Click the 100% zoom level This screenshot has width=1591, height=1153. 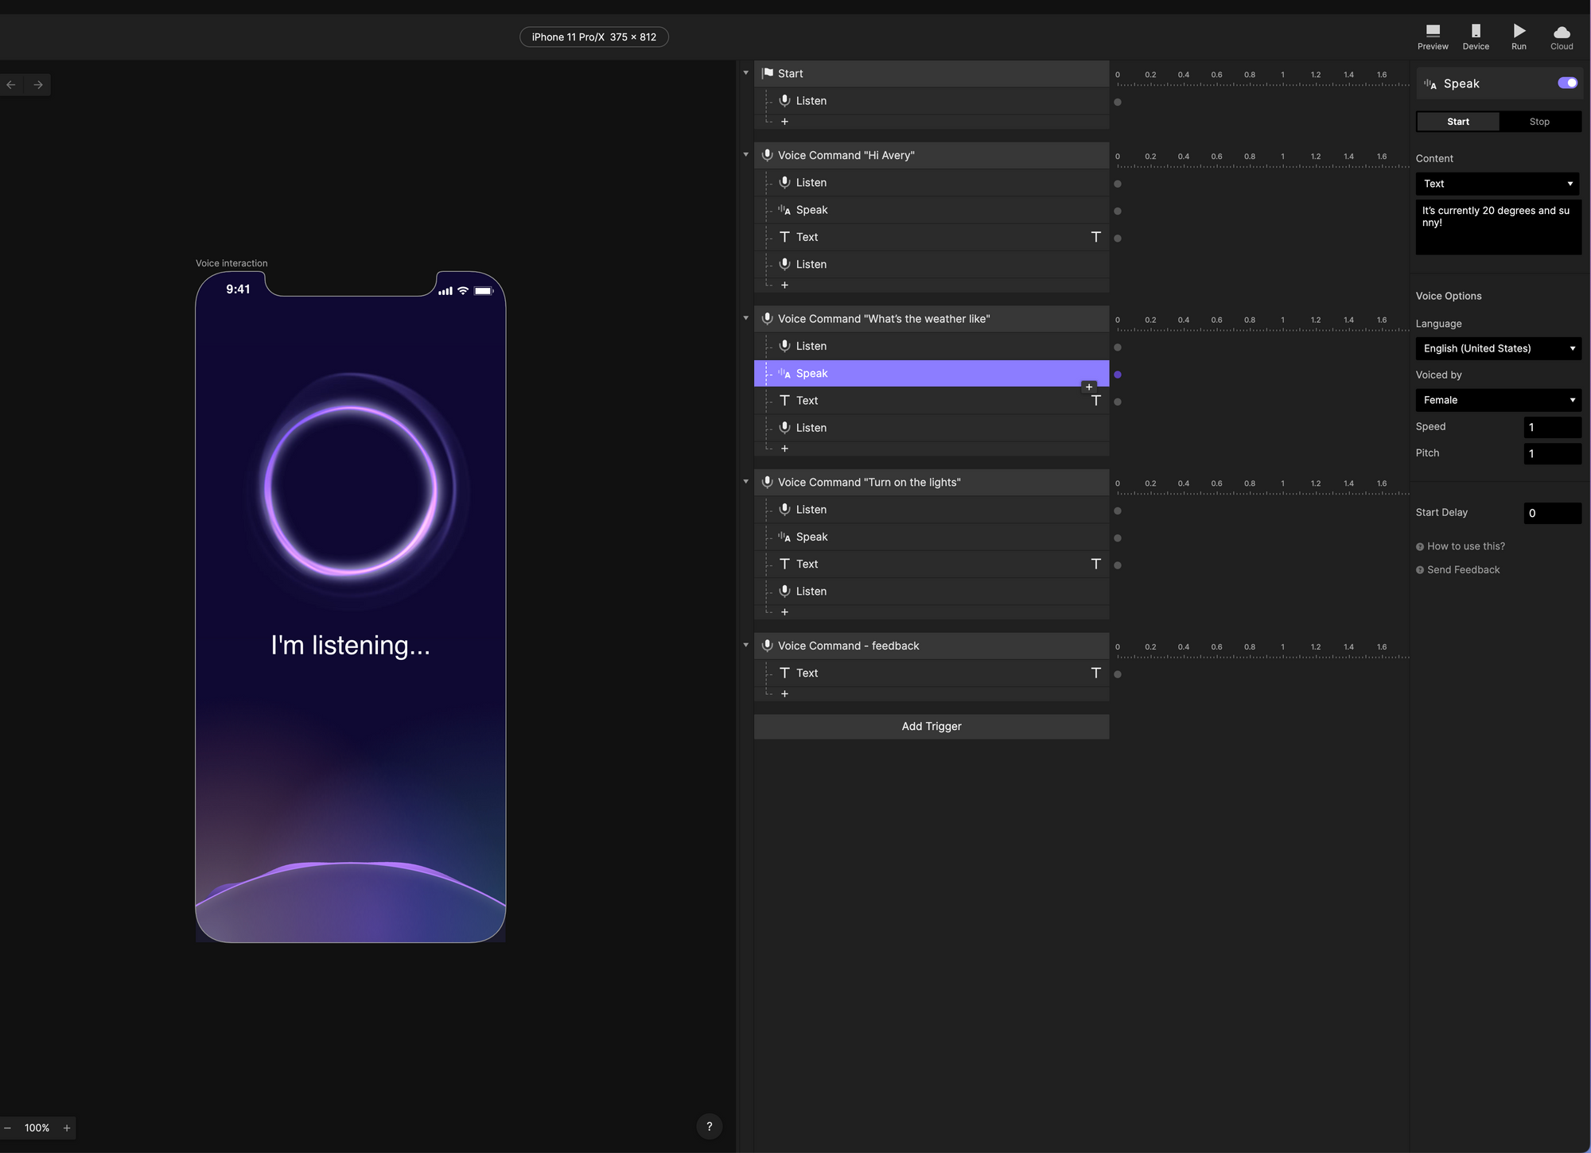[37, 1128]
